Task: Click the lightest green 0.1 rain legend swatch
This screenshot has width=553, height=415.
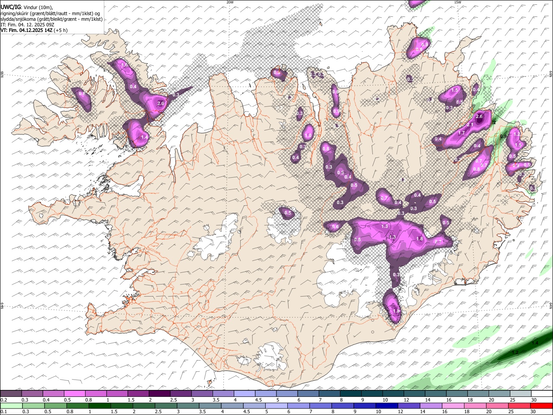Action: 12,405
